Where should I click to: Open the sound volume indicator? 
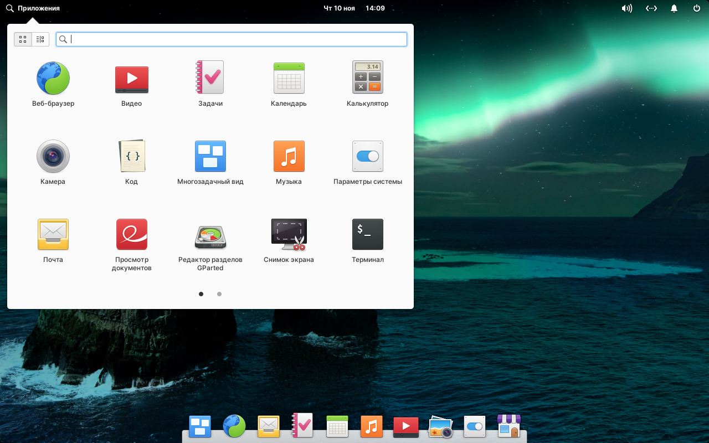(626, 8)
